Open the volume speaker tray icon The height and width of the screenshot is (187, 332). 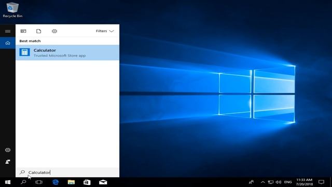pos(279,182)
